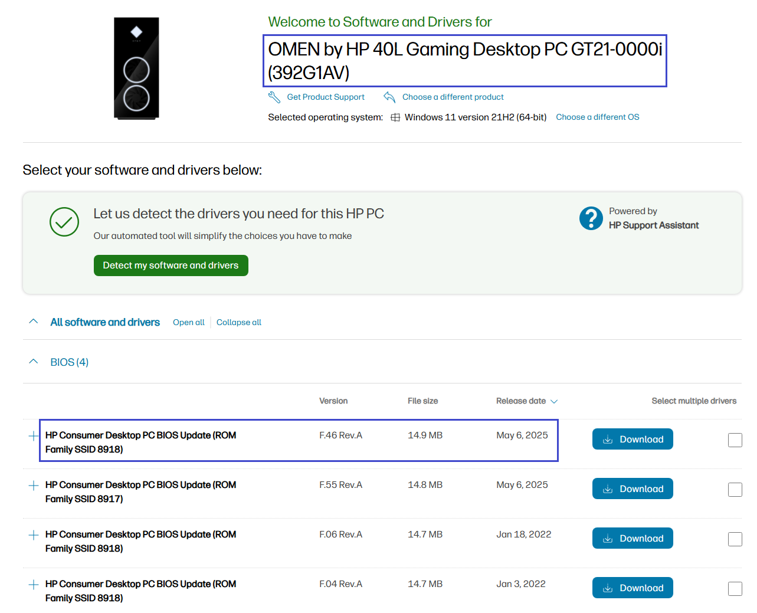Download the F.06 Rev.A BIOS update
757x613 pixels.
(x=633, y=538)
